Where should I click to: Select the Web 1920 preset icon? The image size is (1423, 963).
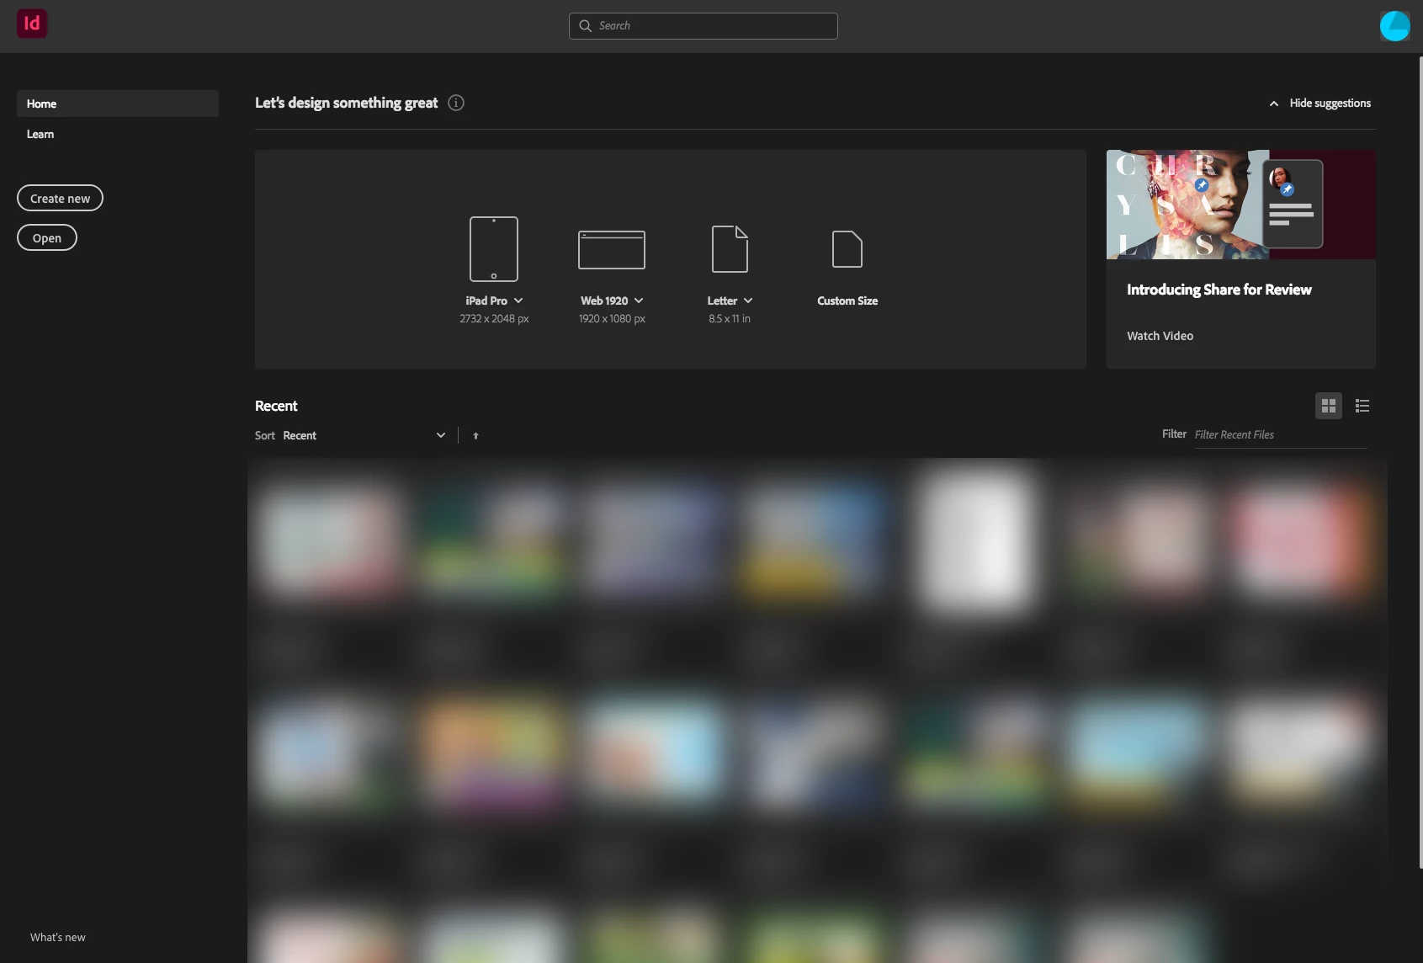tap(612, 250)
